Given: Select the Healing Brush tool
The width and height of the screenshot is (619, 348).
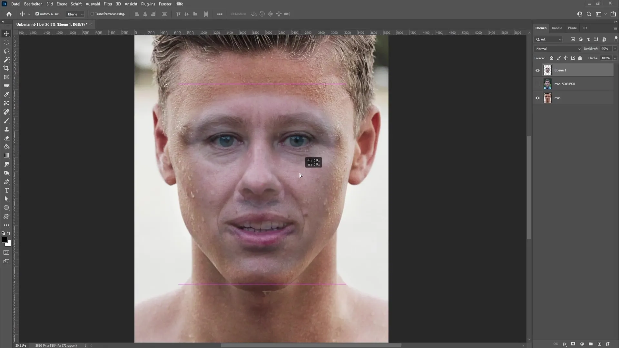Looking at the screenshot, I should coord(6,112).
